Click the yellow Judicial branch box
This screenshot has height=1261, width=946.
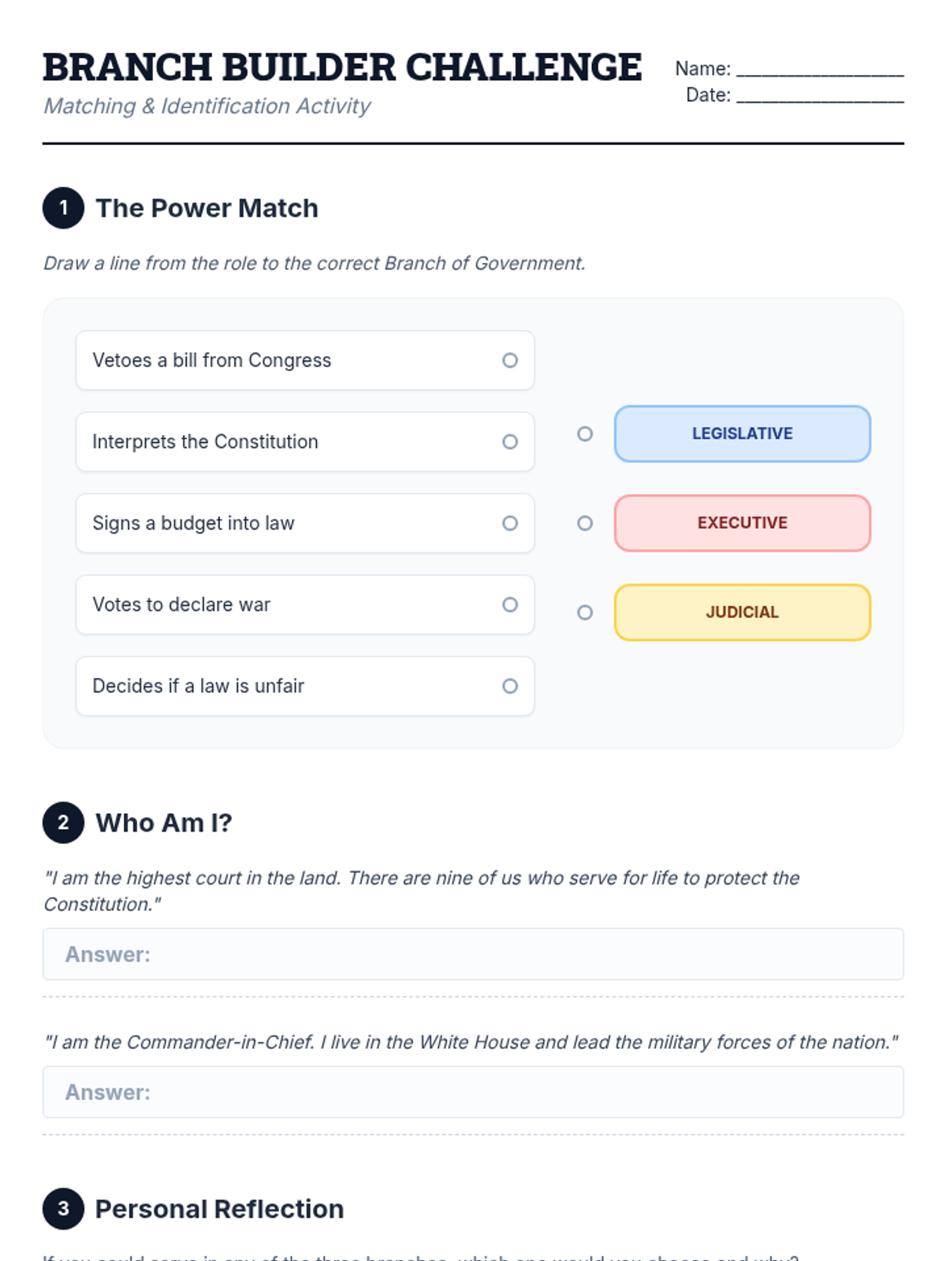742,612
